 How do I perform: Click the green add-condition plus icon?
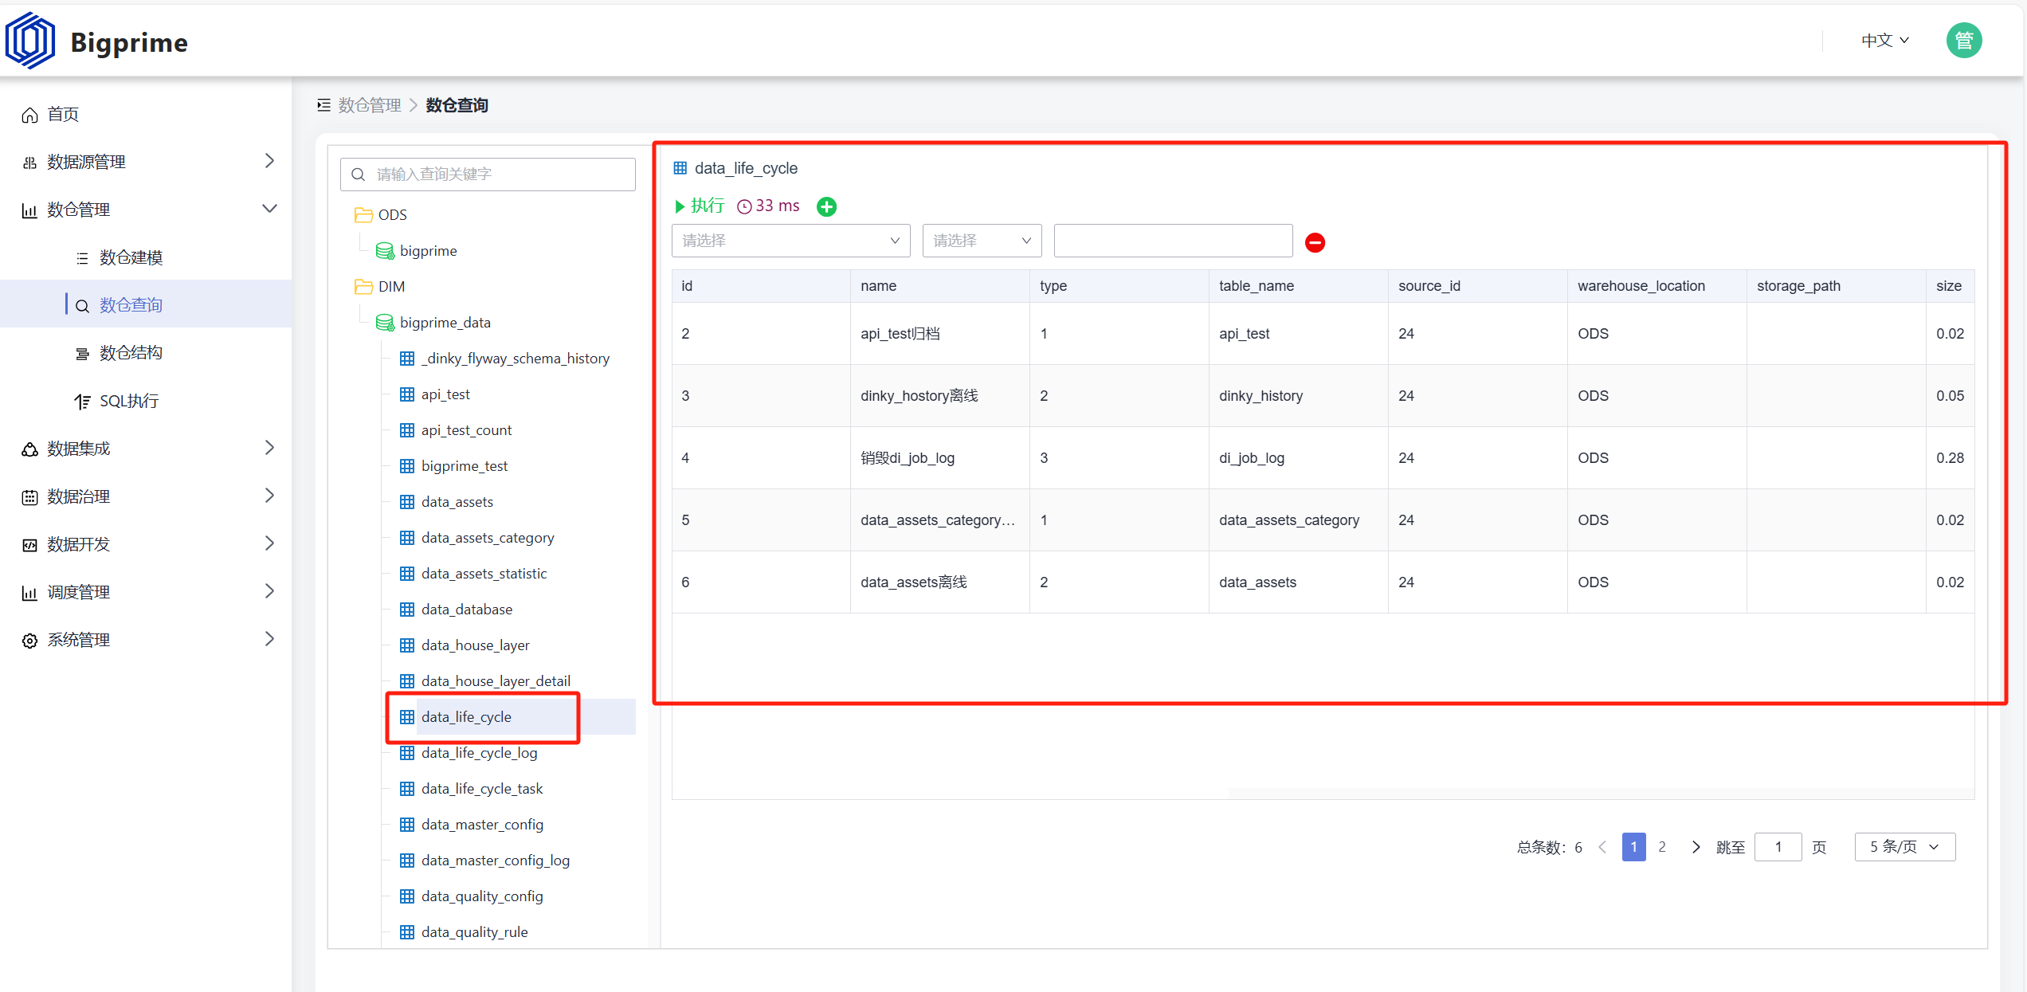tap(827, 207)
